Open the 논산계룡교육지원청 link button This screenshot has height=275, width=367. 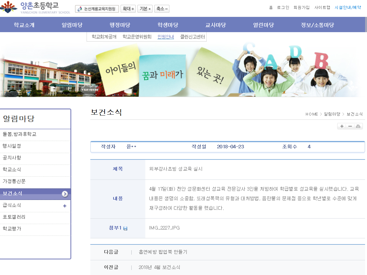click(x=97, y=9)
